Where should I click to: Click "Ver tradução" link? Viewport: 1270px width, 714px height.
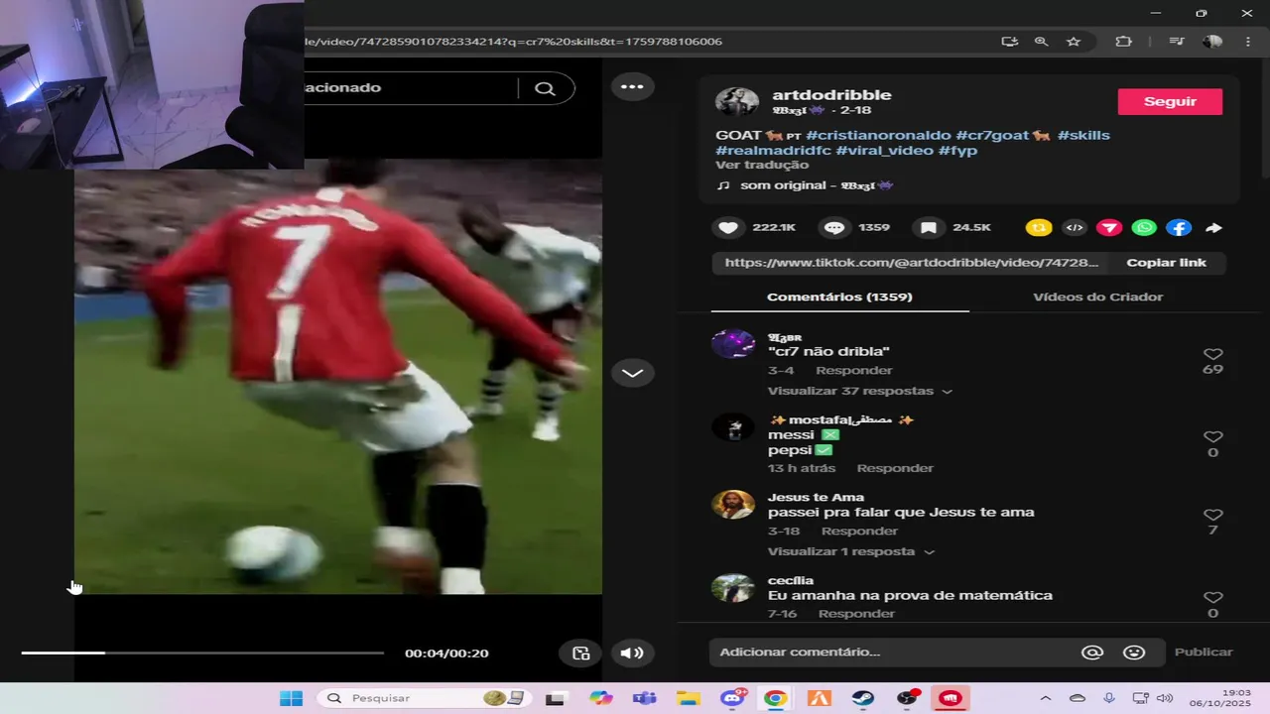click(762, 165)
